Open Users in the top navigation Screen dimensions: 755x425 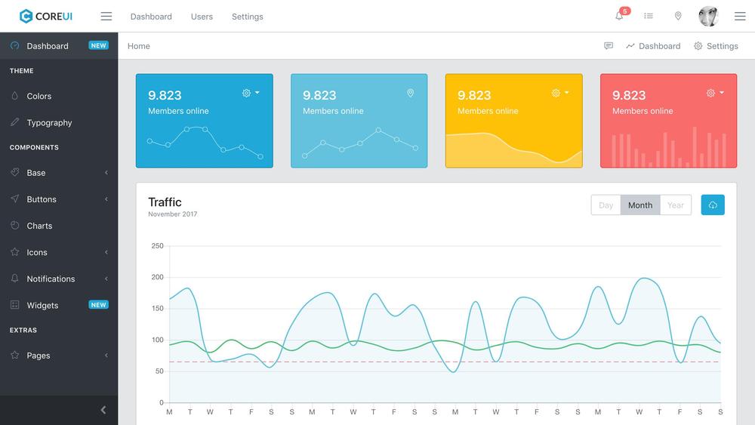pos(202,16)
